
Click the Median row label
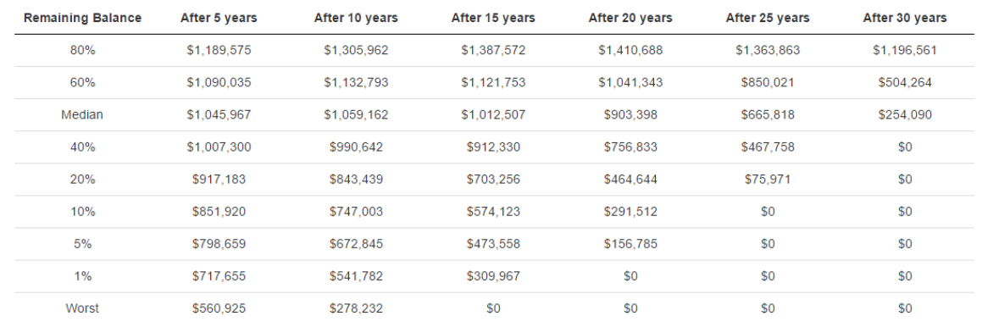[x=82, y=115]
